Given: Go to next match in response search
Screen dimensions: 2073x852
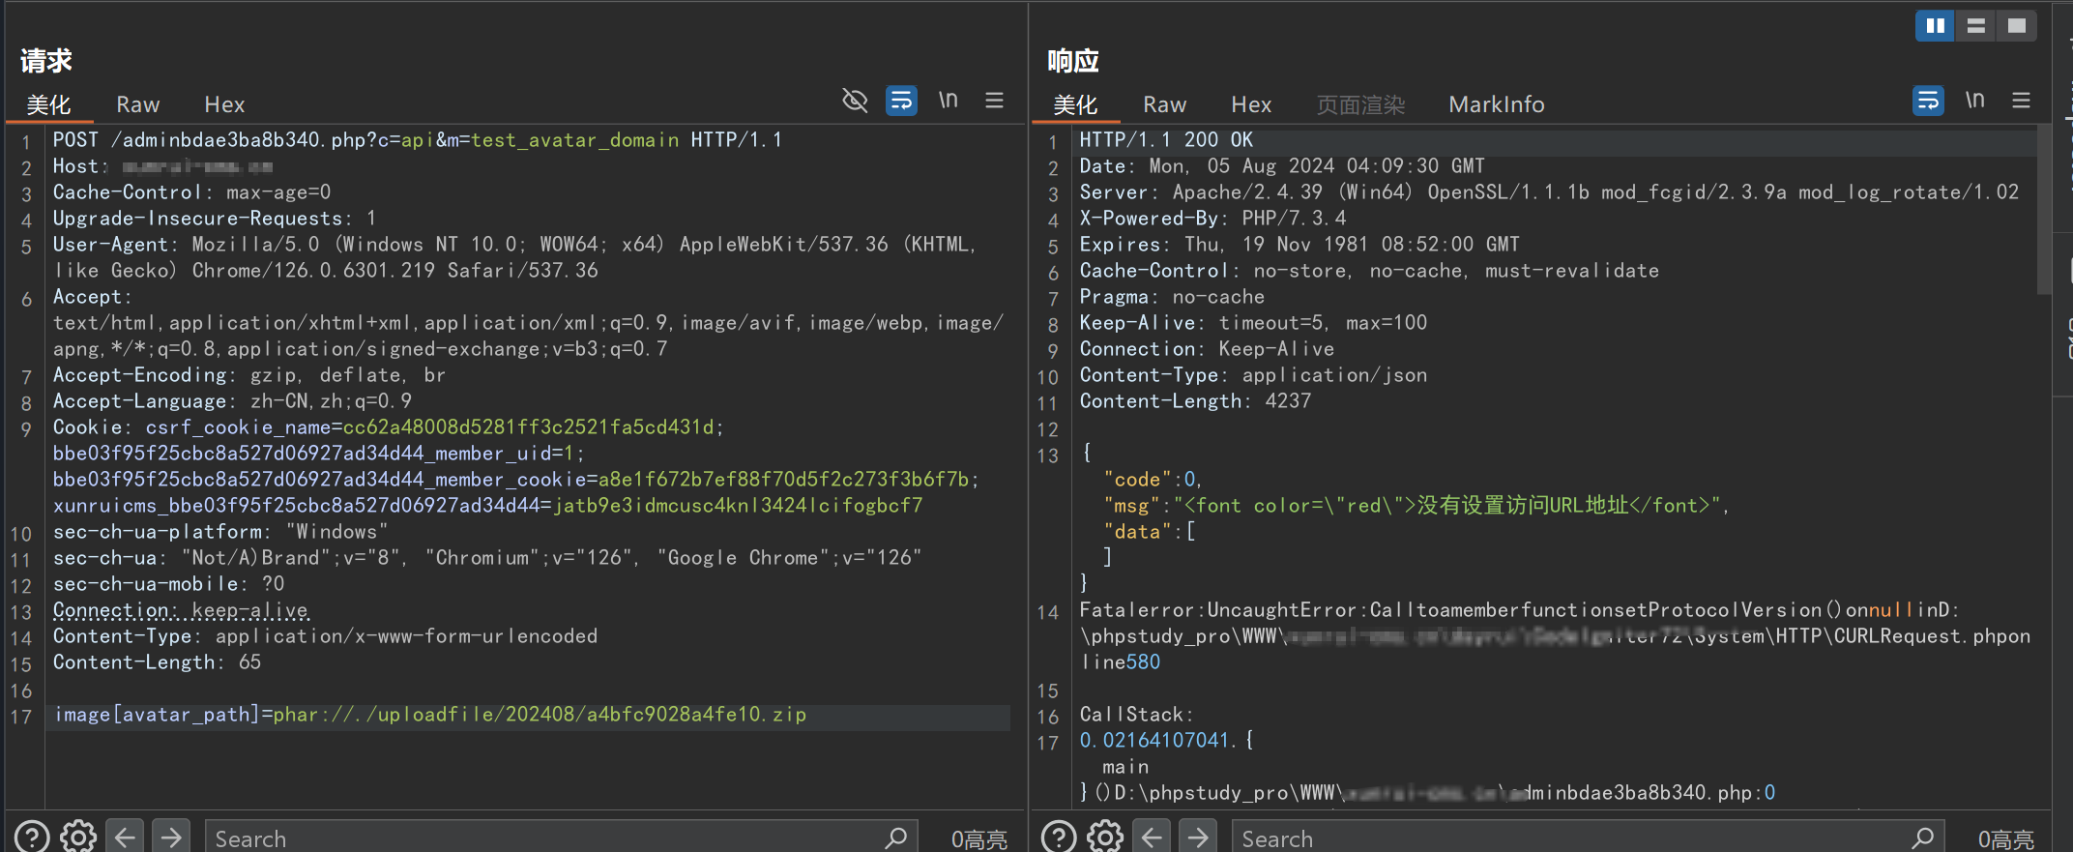Looking at the screenshot, I should click(x=1198, y=837).
